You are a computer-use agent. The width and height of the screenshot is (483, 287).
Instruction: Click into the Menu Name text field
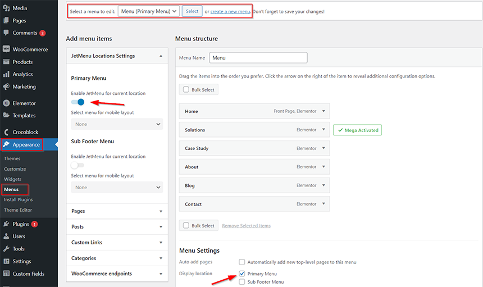pyautogui.click(x=258, y=58)
